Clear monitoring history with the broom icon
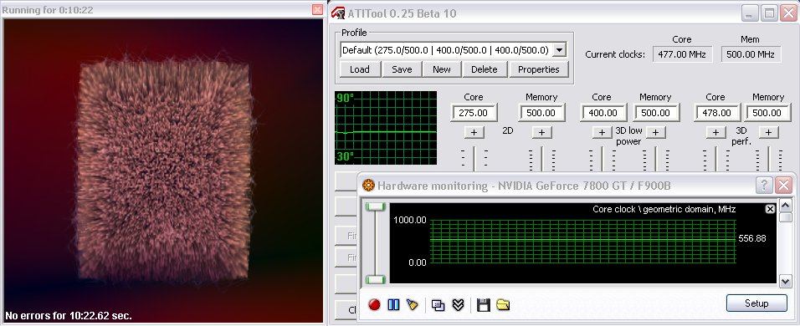This screenshot has height=326, width=800. 413,304
